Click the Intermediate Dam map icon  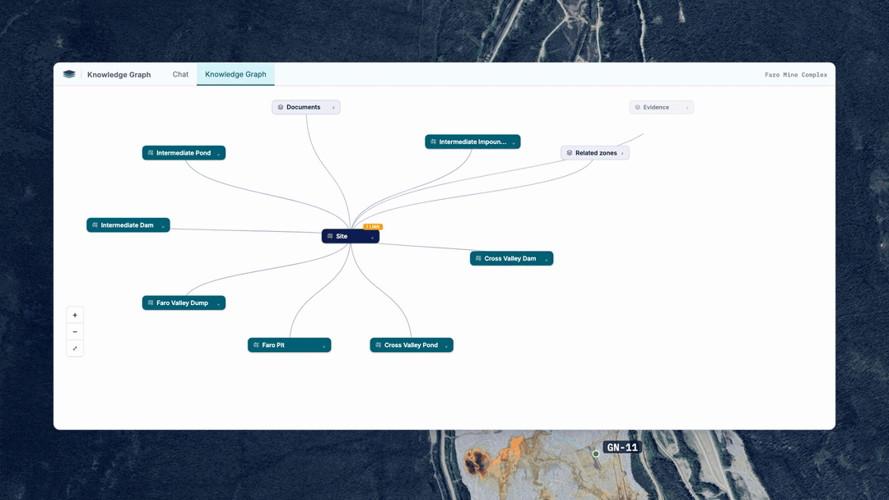coord(95,225)
